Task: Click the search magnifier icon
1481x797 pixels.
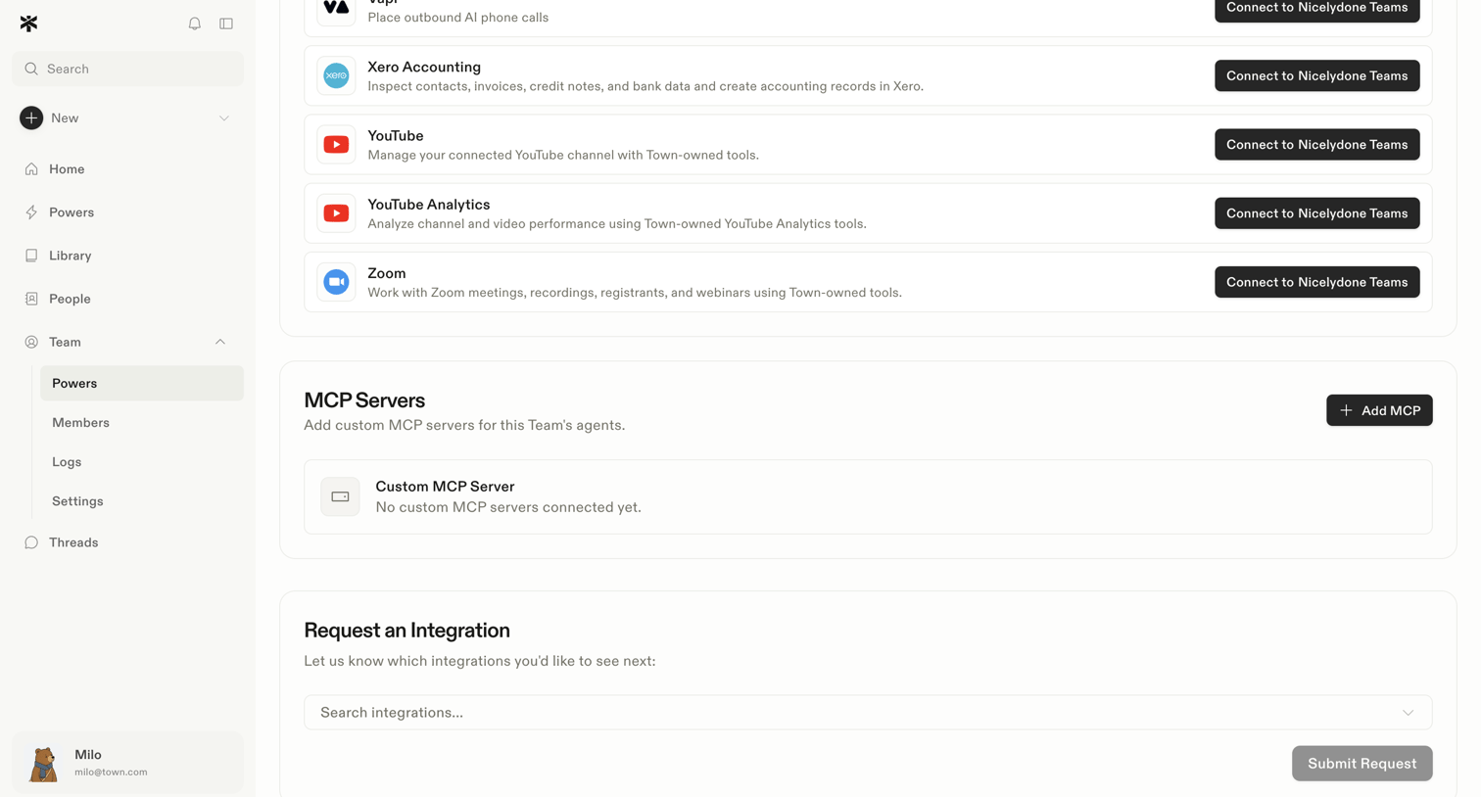Action: [31, 69]
